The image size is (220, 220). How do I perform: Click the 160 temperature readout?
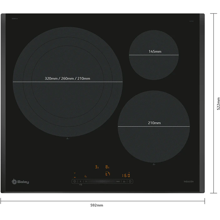coord(126,175)
